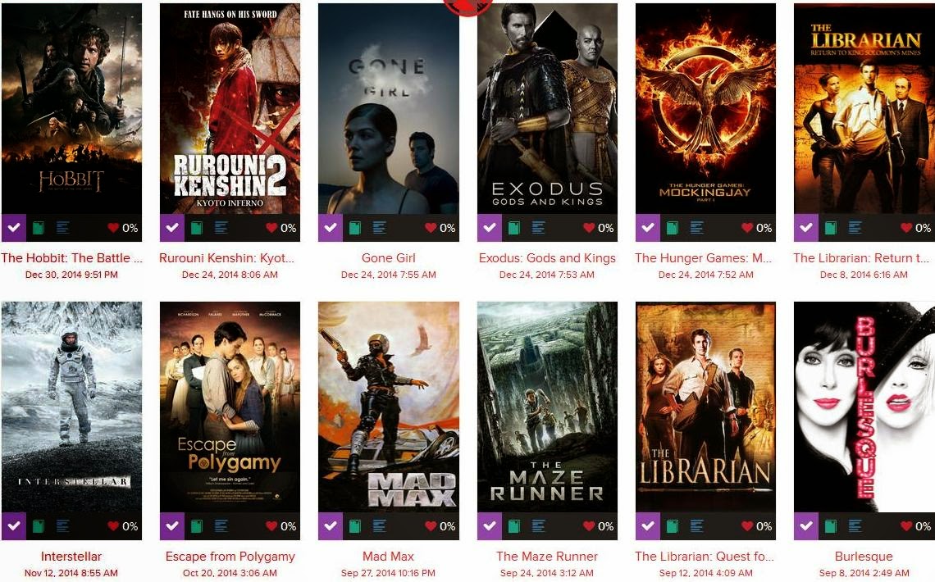The image size is (935, 582).
Task: Click the Mockingjay poster thumbnail
Action: pyautogui.click(x=706, y=108)
